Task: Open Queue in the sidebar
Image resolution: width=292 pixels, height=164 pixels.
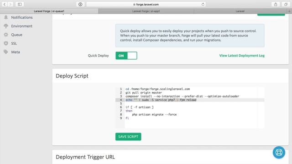Action: 16,35
